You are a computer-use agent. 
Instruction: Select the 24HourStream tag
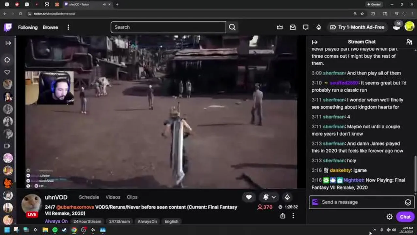[87, 221]
